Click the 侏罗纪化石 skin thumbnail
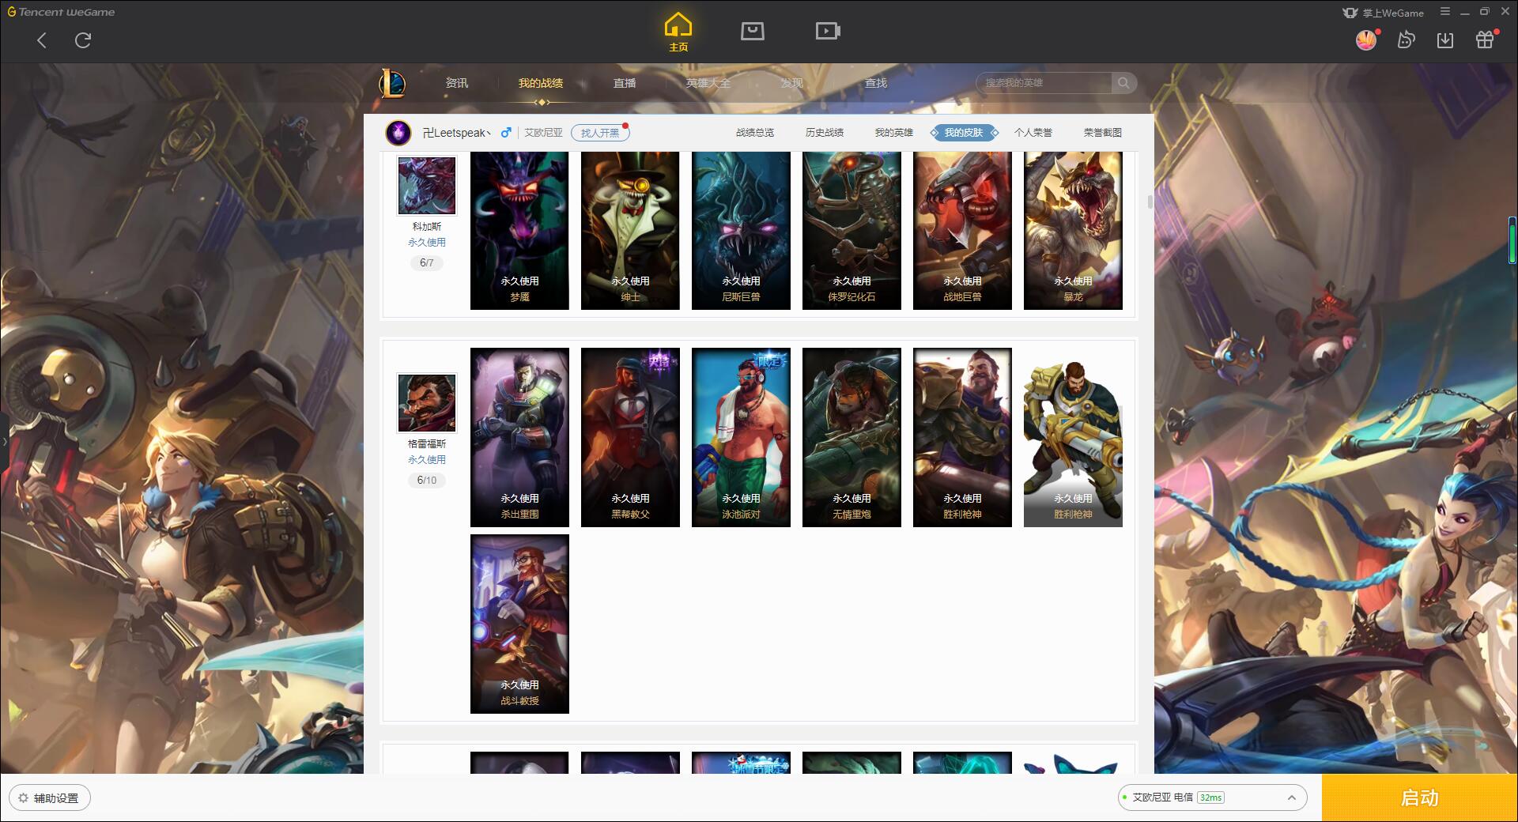 pos(852,230)
